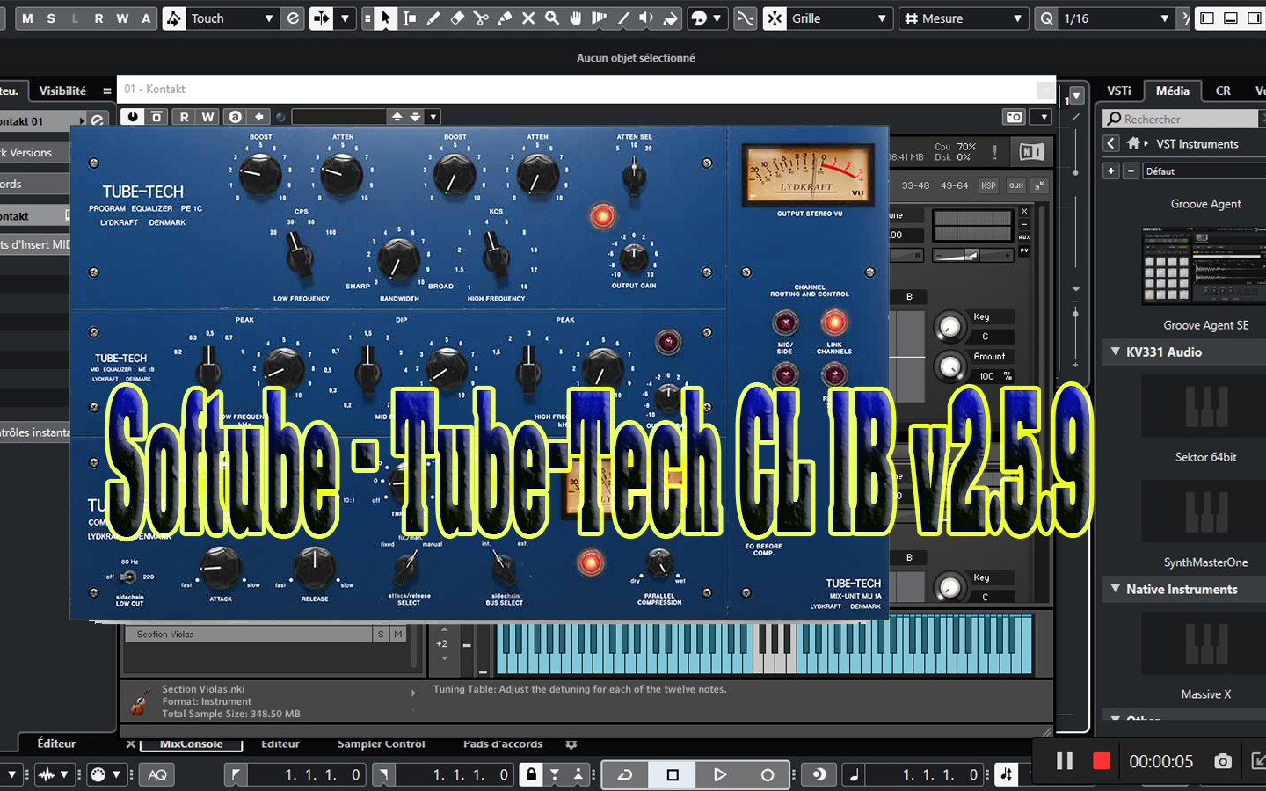
Task: Toggle global Solo S button
Action: pos(51,18)
